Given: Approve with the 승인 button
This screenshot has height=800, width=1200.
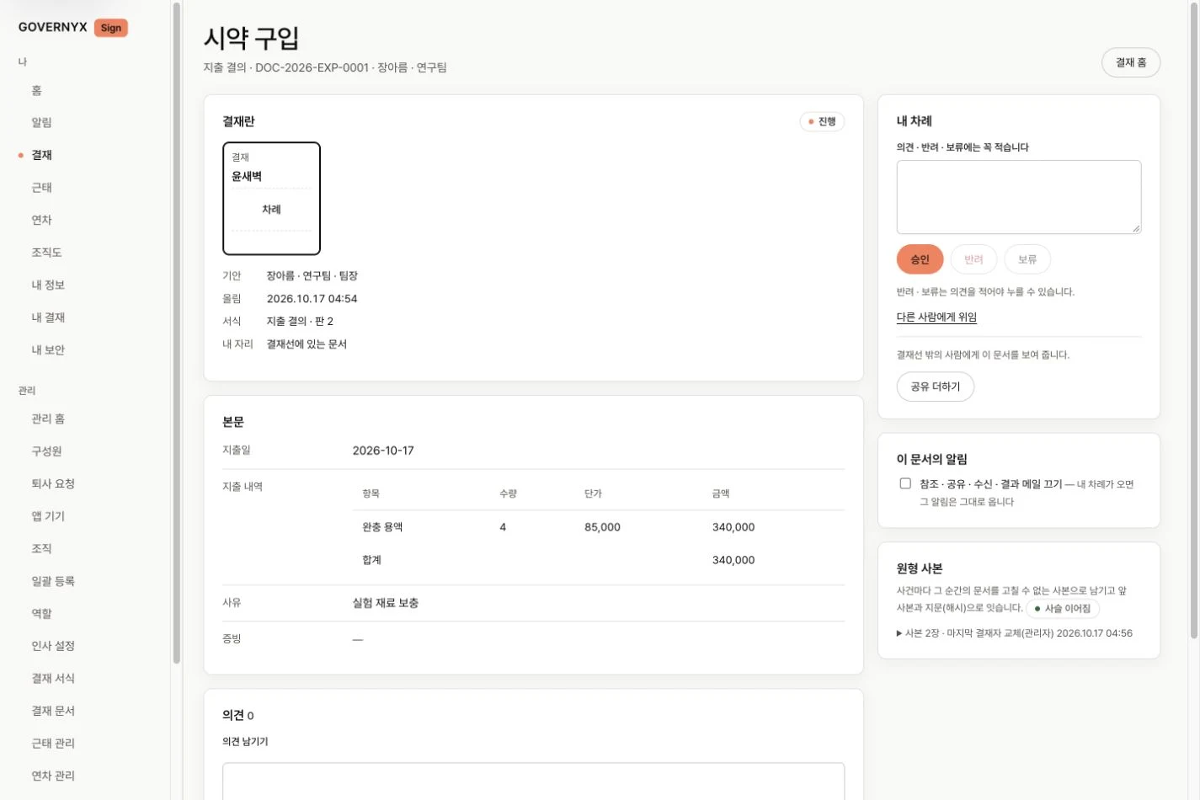Looking at the screenshot, I should coord(920,259).
